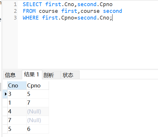Select the Cno cell above Cno 5
158x137 pixels.
(x=17, y=120)
